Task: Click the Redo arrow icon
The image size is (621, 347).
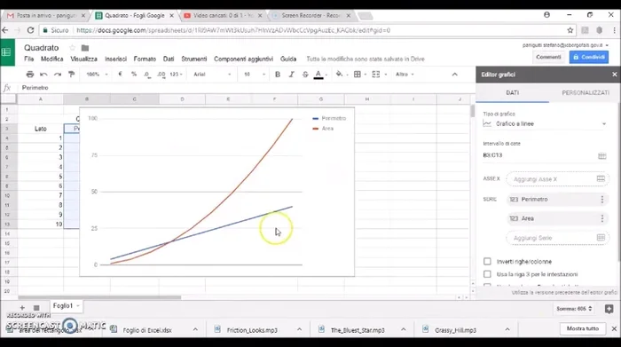Action: [x=58, y=74]
